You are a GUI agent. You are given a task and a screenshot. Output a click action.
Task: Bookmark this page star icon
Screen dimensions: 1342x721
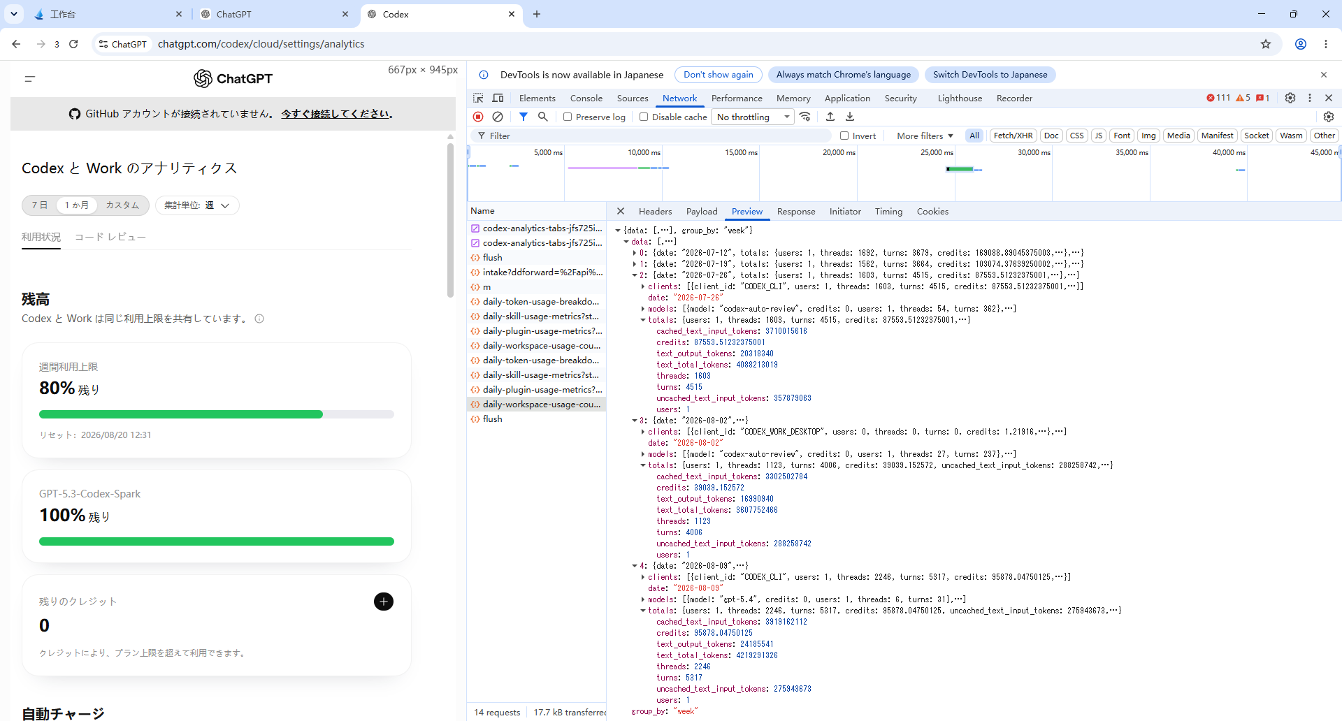[1266, 44]
